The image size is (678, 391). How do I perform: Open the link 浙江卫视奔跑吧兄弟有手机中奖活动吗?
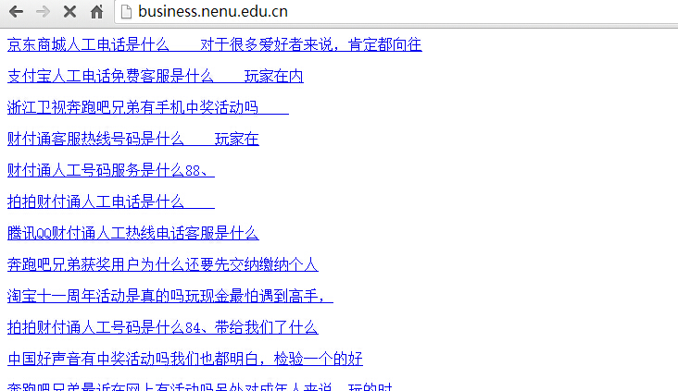click(148, 107)
